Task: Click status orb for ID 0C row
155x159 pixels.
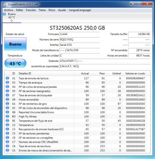Action: pyautogui.click(x=7, y=108)
